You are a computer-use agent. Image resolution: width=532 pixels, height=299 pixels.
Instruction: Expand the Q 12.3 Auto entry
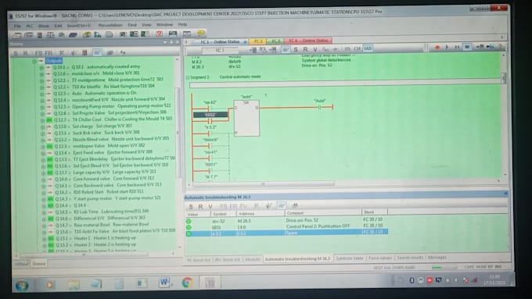42,94
